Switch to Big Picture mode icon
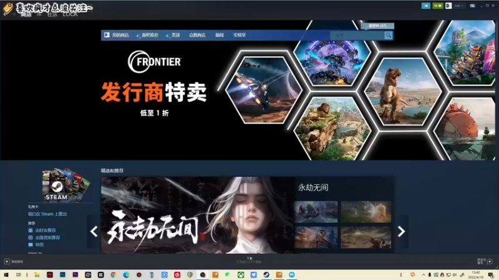The image size is (499, 280). tap(473, 6)
